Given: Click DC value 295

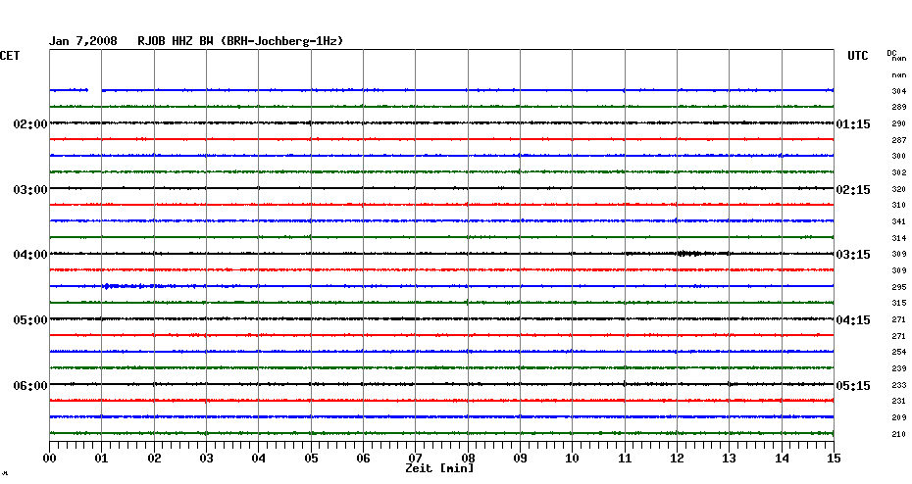Looking at the screenshot, I should coord(898,287).
